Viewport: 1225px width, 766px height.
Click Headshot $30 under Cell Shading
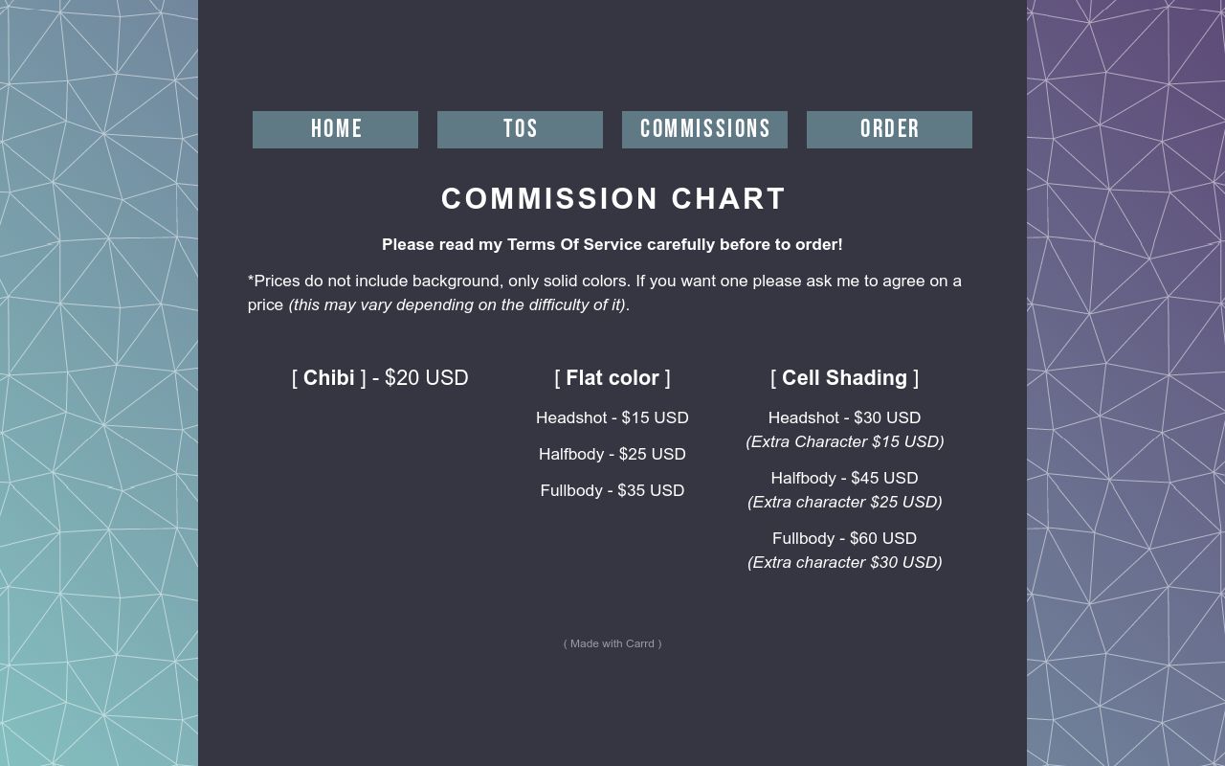pos(845,417)
